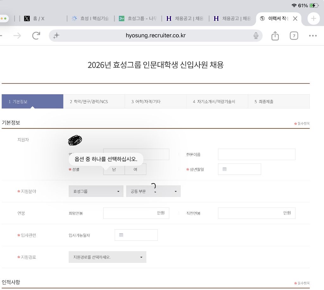Click the 한문이름 input field

pyautogui.click(x=257, y=154)
